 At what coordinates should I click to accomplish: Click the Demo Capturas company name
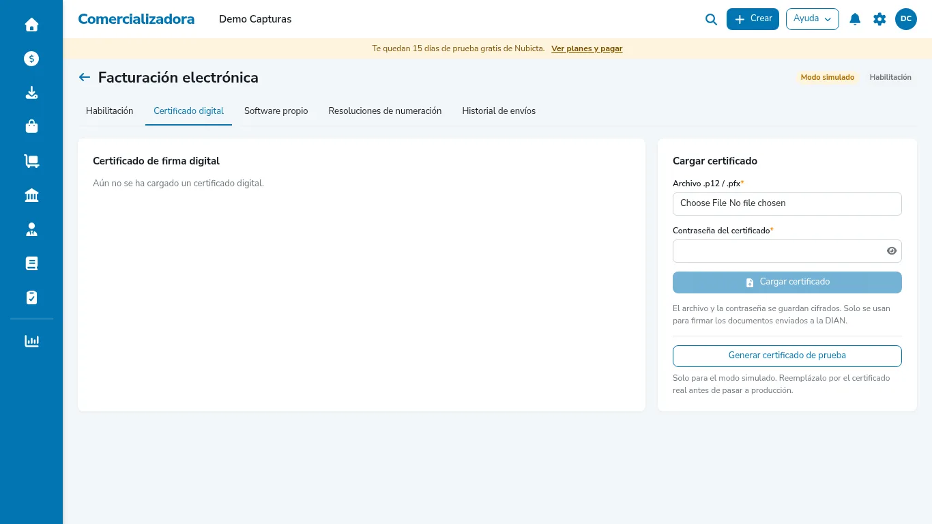pos(255,19)
